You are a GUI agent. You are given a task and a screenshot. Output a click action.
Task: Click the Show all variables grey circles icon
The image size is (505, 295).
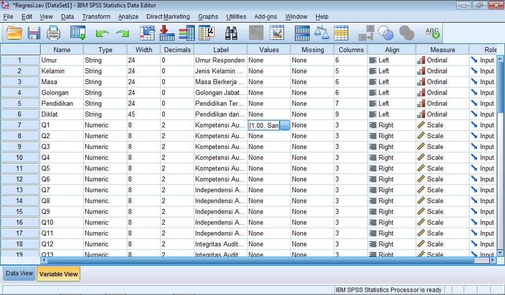click(x=406, y=33)
